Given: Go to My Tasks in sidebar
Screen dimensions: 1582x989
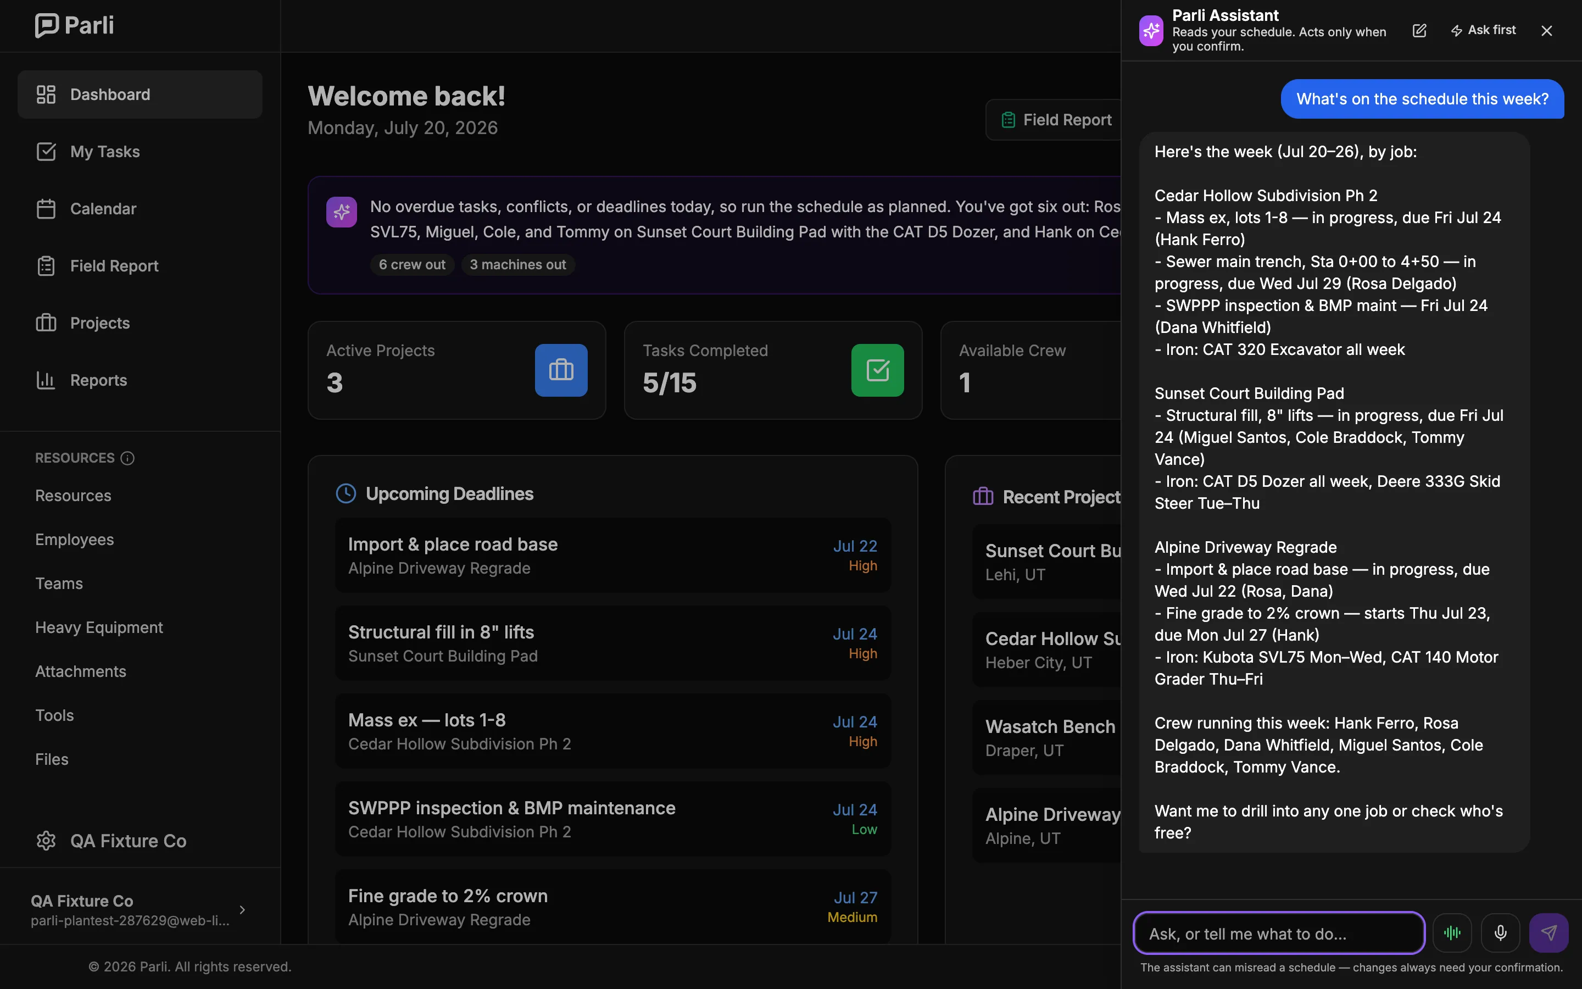Looking at the screenshot, I should pyautogui.click(x=140, y=152).
